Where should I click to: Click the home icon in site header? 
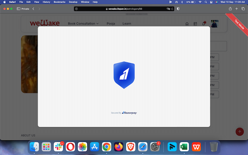[x=187, y=24]
